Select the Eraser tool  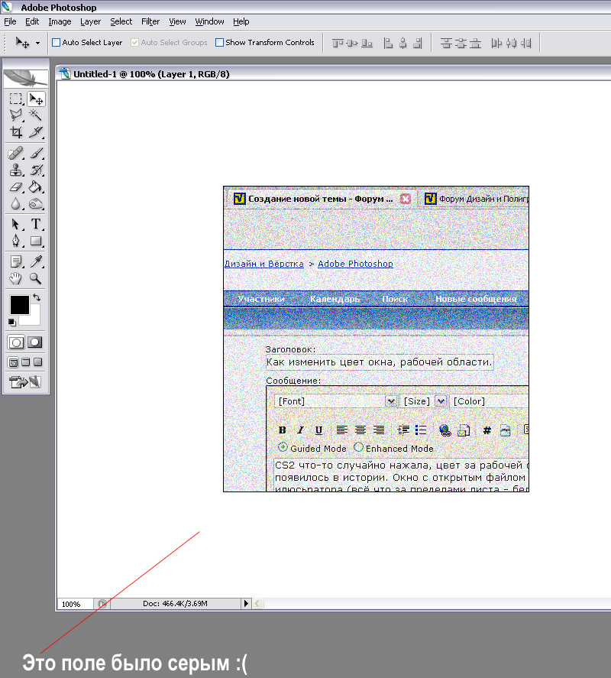tap(16, 187)
